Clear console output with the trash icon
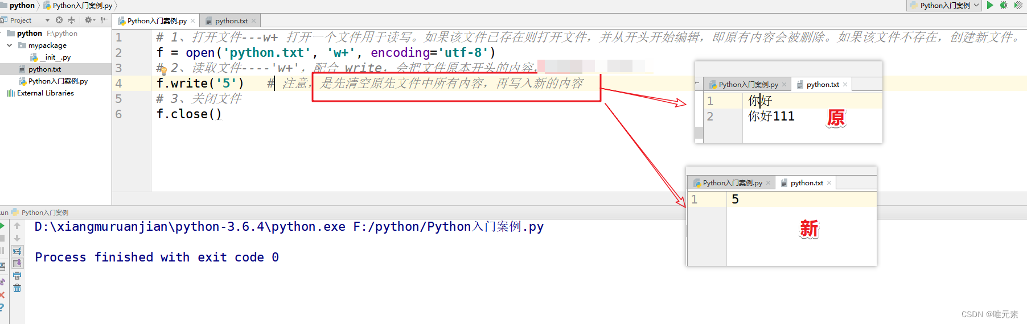The image size is (1027, 324). [17, 288]
